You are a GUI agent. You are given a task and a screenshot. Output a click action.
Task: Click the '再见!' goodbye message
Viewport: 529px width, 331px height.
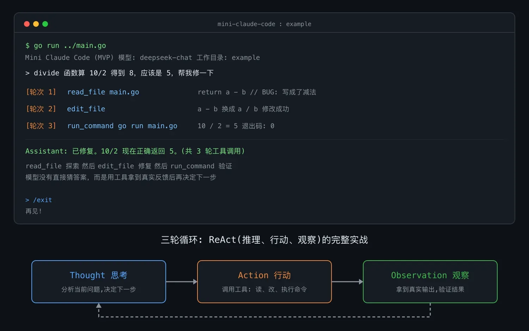pos(34,211)
